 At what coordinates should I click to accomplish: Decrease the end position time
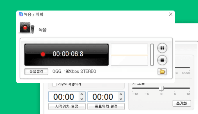click(x=121, y=99)
